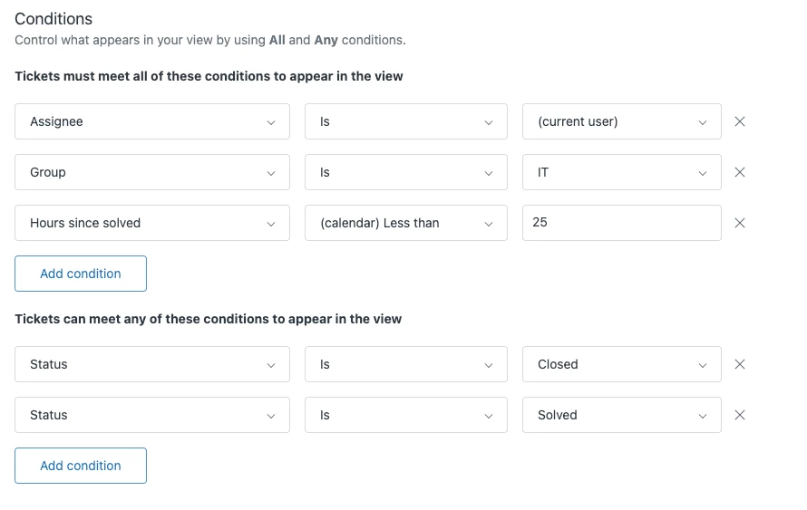Delete the Hours since solved condition
This screenshot has width=807, height=510.
tap(739, 223)
